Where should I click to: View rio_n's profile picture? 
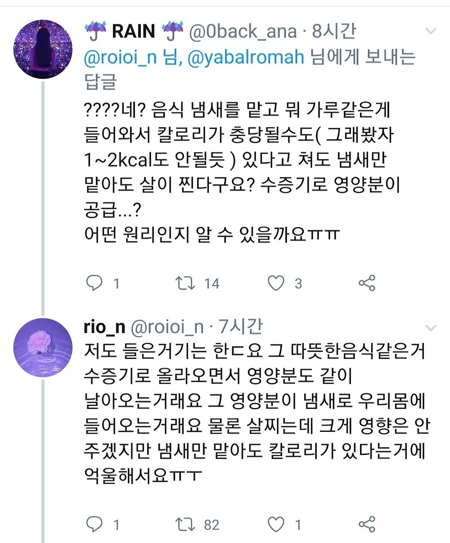[x=42, y=346]
